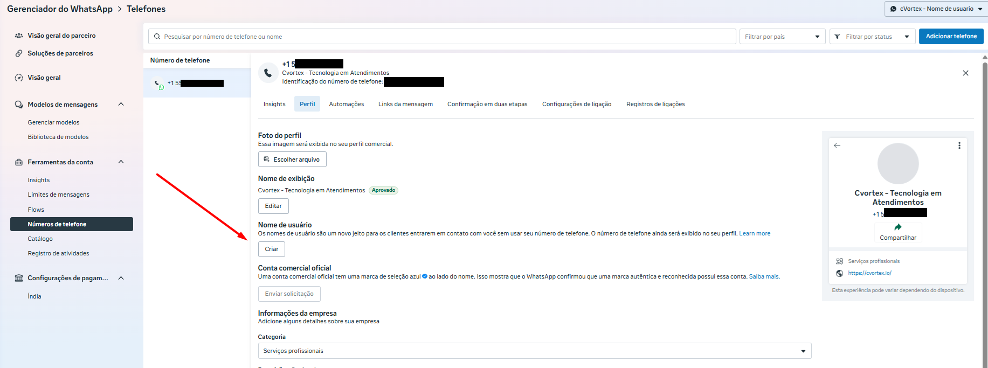Open Índia under payment settings
The image size is (988, 368).
click(x=34, y=296)
